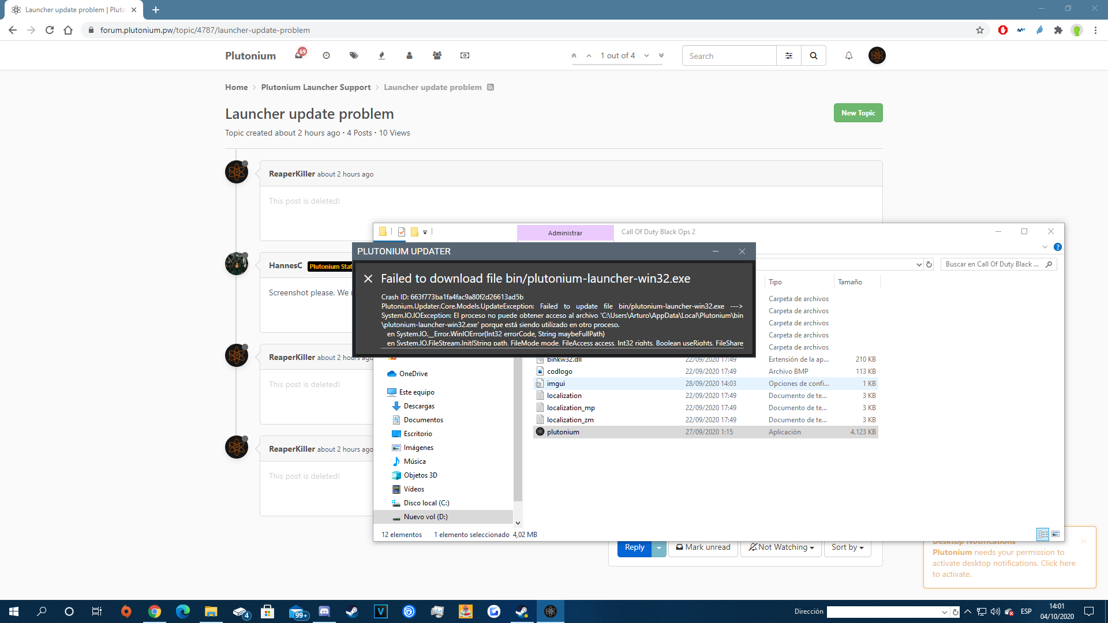Click Explorer quick access Properties check icon
This screenshot has height=623, width=1108.
coord(402,232)
